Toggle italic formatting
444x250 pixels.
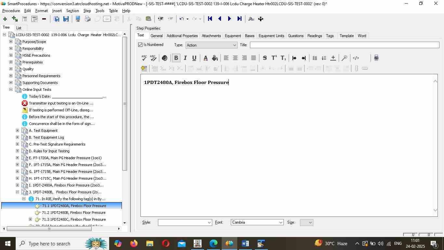(185, 58)
